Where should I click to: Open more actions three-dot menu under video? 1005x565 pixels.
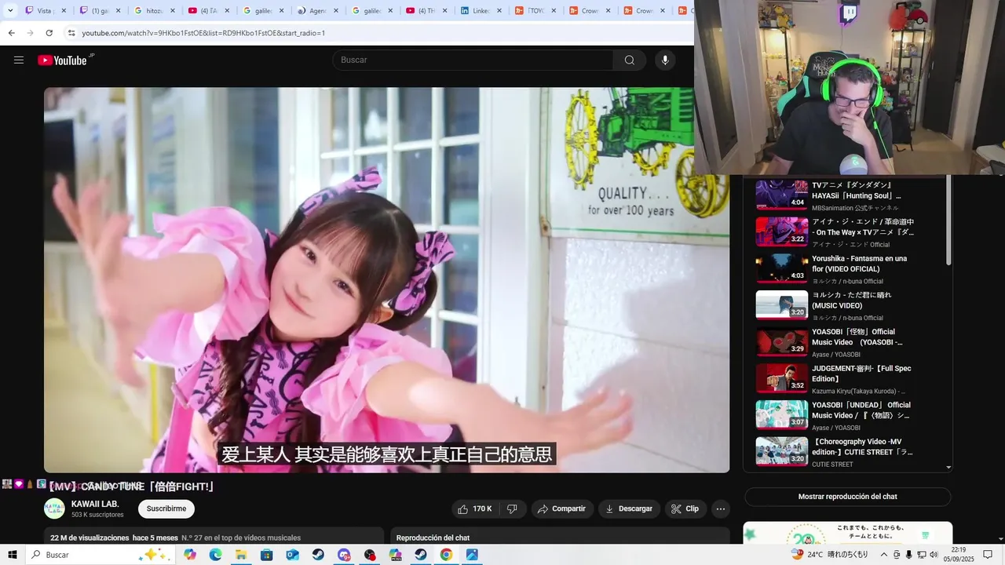tap(721, 508)
